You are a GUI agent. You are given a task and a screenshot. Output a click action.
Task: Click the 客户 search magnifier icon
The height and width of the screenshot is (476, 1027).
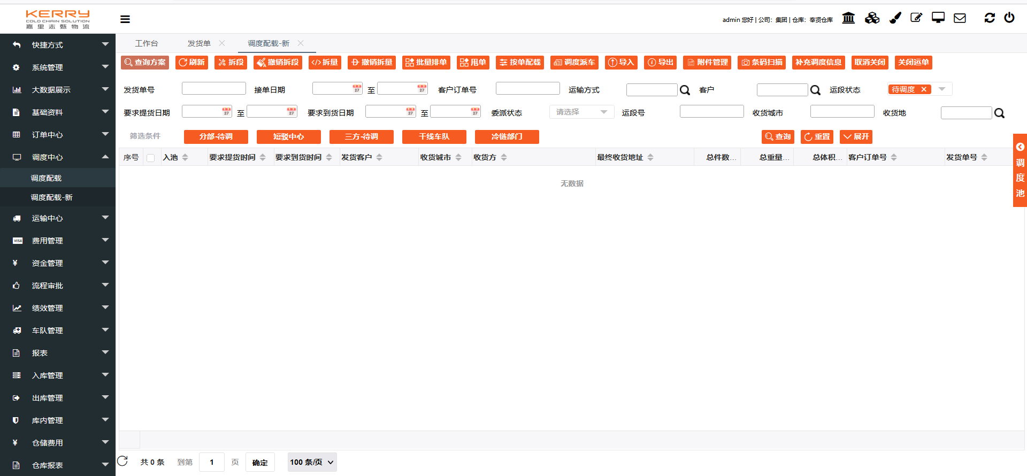815,90
